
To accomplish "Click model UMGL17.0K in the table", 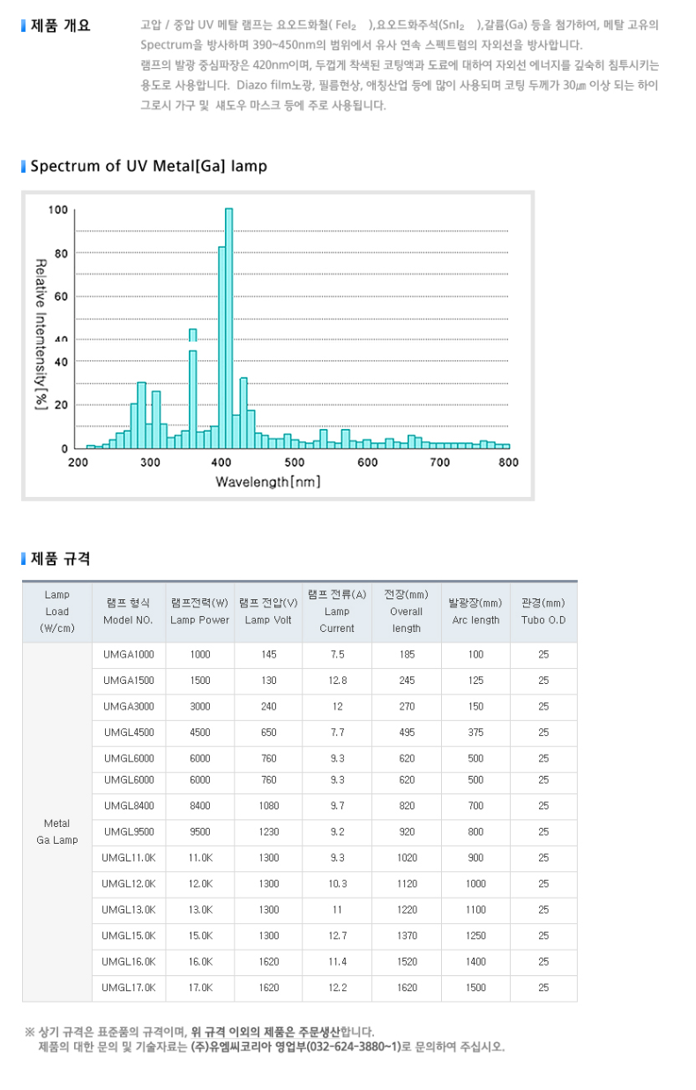I will pyautogui.click(x=129, y=988).
